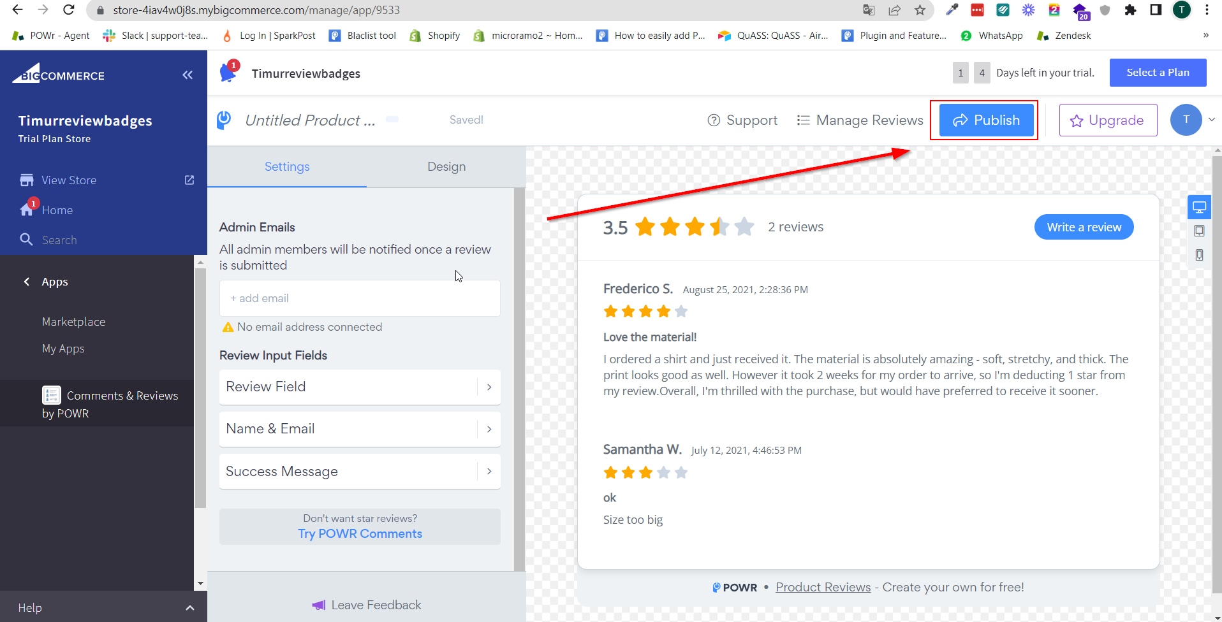The image size is (1222, 622).
Task: Open the Support link
Action: [x=742, y=120]
